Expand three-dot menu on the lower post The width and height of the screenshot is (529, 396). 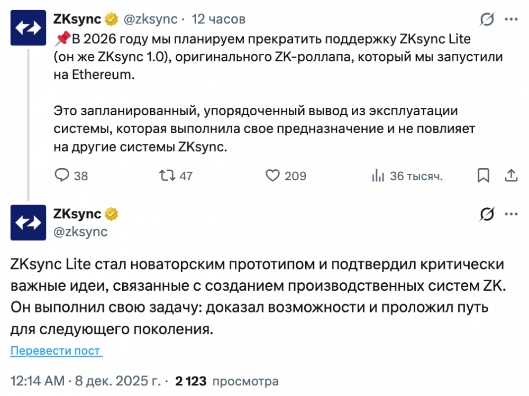point(511,214)
